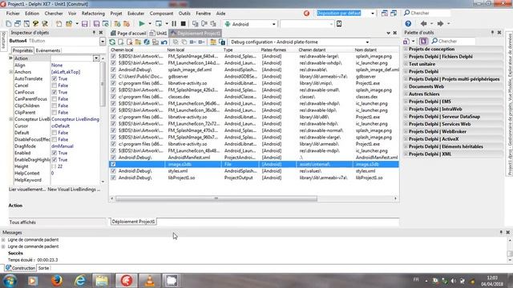Viewport: 513px width, 288px height.
Task: Expand the Anchors property
Action: [10, 72]
